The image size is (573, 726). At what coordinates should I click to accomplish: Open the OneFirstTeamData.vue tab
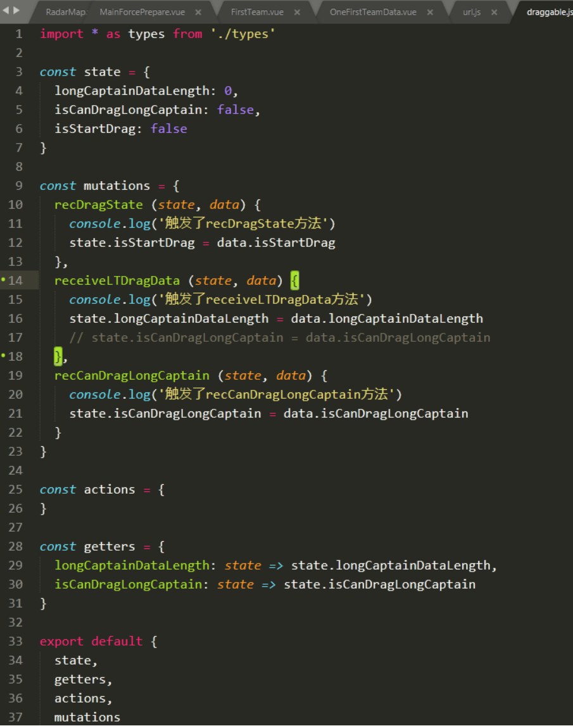[x=373, y=12]
